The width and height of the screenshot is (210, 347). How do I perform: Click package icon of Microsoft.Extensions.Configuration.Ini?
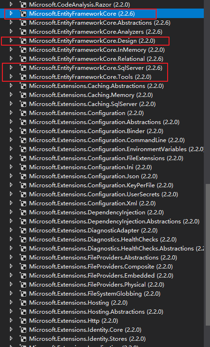pos(23,167)
